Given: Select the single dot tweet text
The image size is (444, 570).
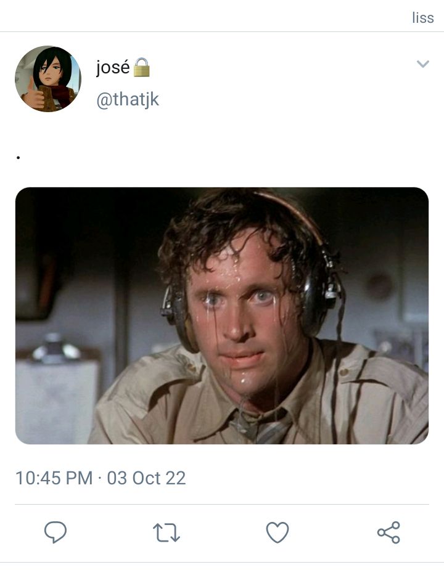Looking at the screenshot, I should (x=18, y=157).
